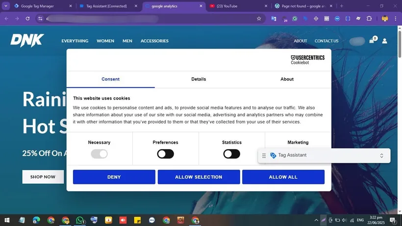
Task: Go to the CONTACT US page
Action: [x=327, y=41]
